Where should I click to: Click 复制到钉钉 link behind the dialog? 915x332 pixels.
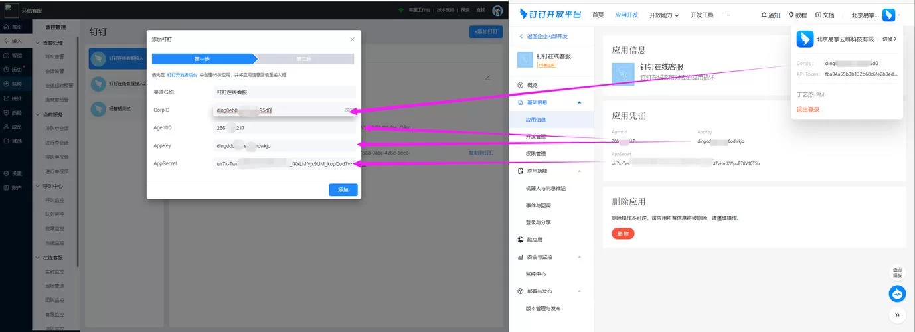coord(481,153)
